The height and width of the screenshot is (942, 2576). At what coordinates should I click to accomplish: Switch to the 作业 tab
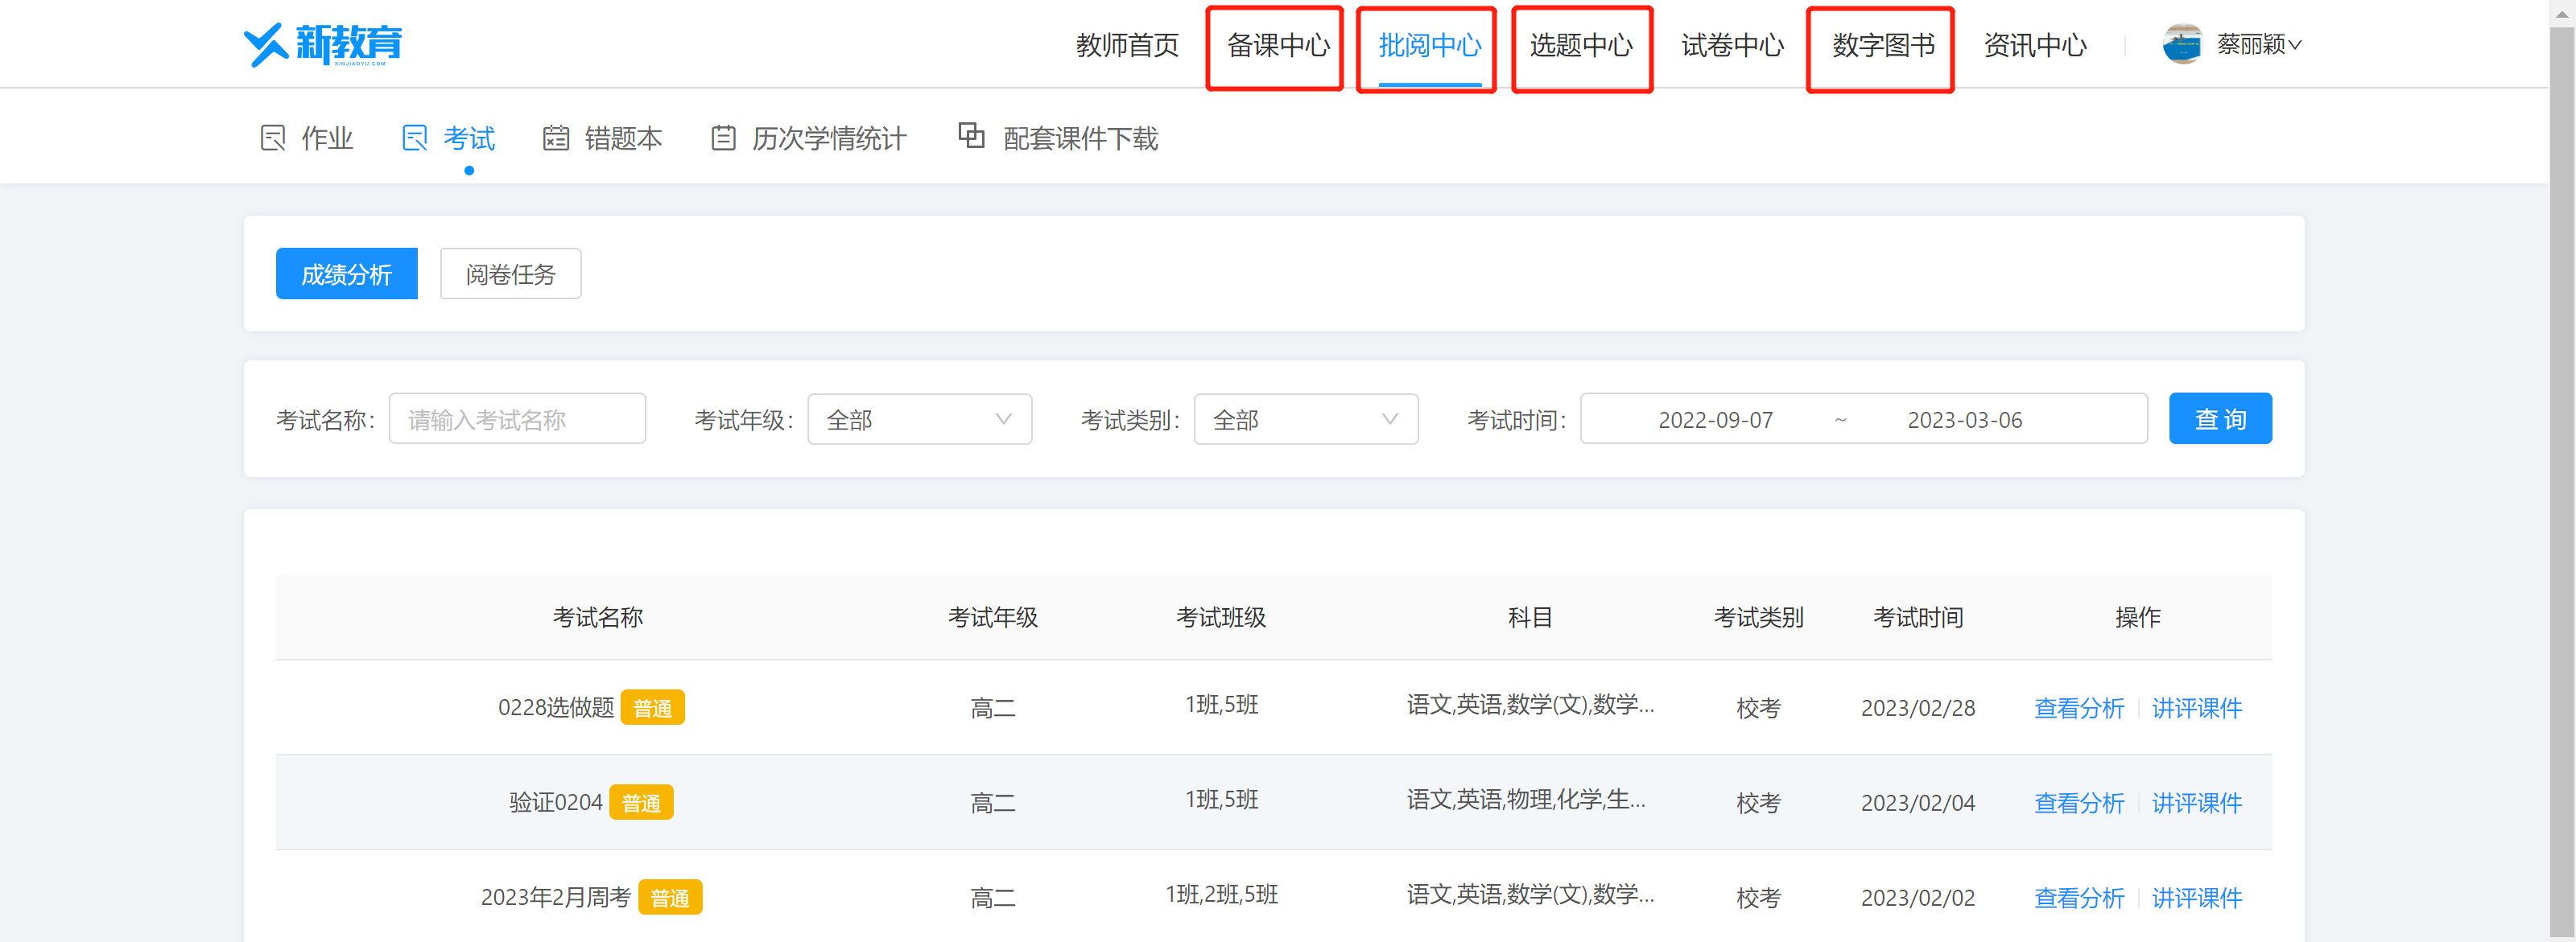(307, 138)
